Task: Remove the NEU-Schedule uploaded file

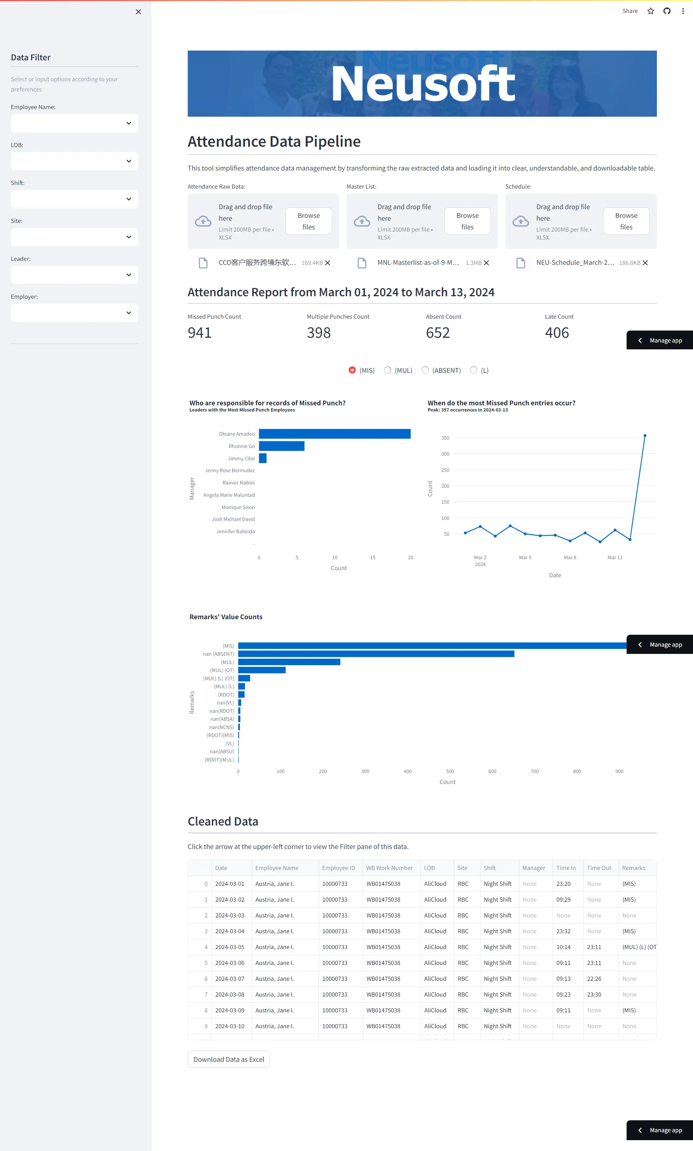Action: 645,263
